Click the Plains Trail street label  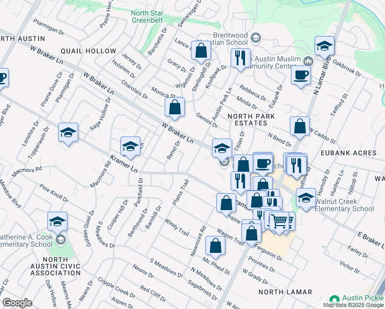tap(181, 192)
